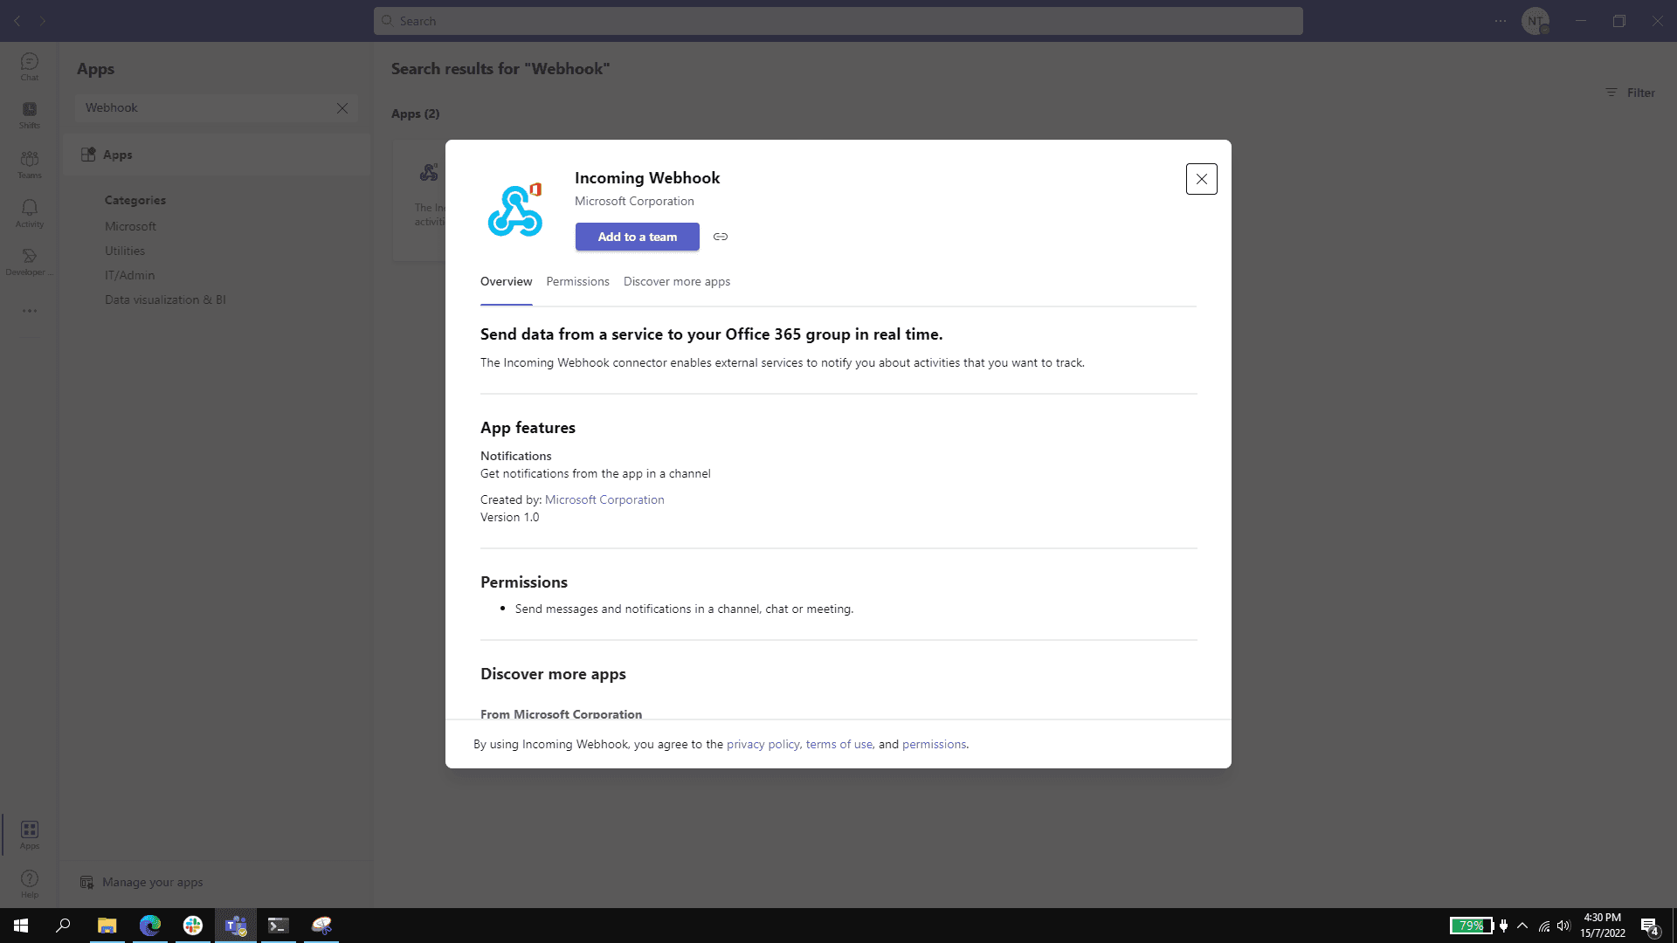Open the NT profile avatar
This screenshot has height=943, width=1677.
click(1536, 21)
